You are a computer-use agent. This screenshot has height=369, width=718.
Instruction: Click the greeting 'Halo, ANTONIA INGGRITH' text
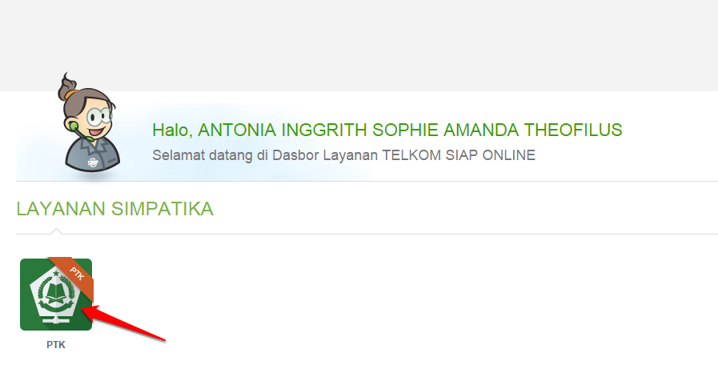[x=215, y=130]
